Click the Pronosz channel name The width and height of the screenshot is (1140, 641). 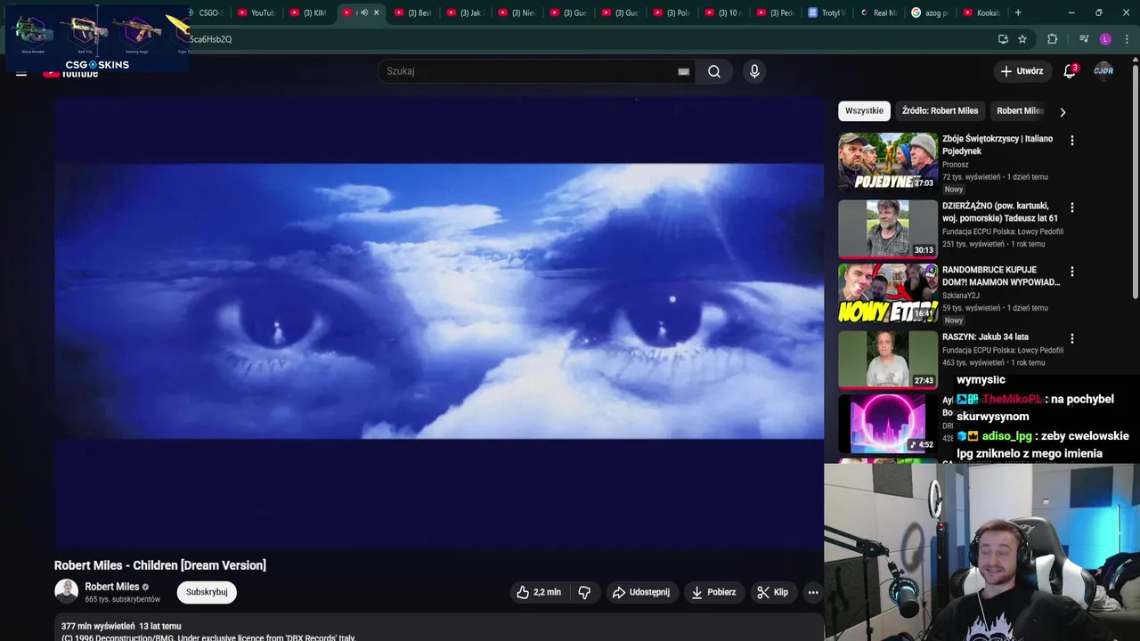tap(956, 165)
